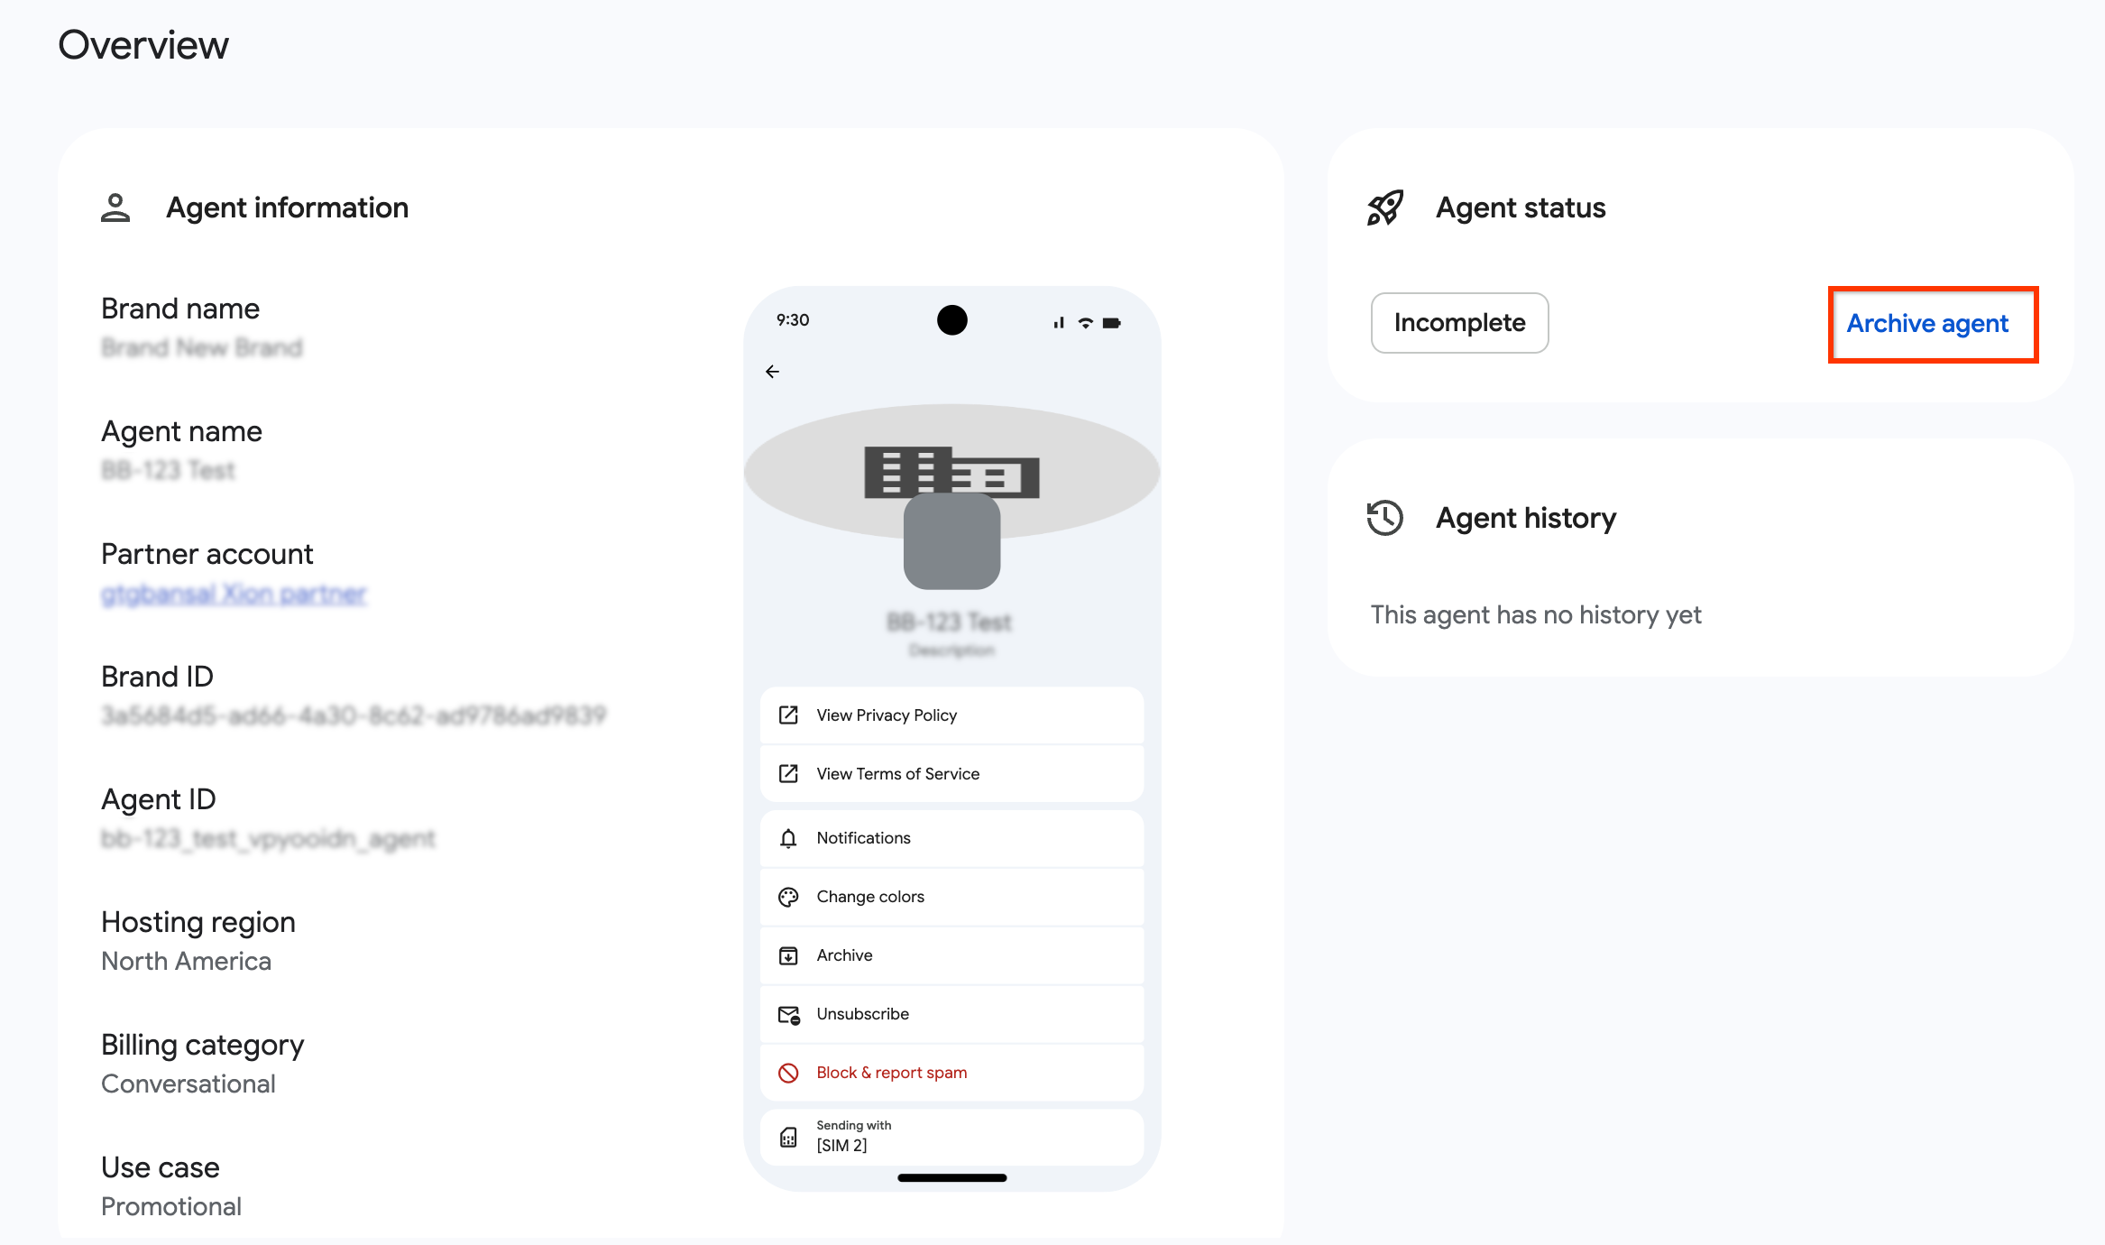2105x1245 pixels.
Task: Click the SIM card icon beside Sending with
Action: pyautogui.click(x=788, y=1136)
